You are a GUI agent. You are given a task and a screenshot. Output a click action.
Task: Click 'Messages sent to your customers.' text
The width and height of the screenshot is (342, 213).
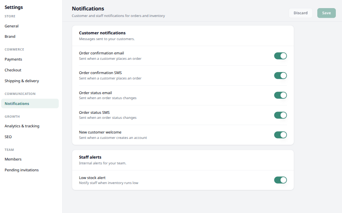107,39
